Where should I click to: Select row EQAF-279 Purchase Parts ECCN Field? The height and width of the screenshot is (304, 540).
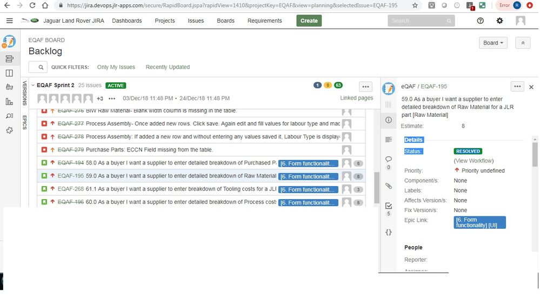tap(201, 150)
